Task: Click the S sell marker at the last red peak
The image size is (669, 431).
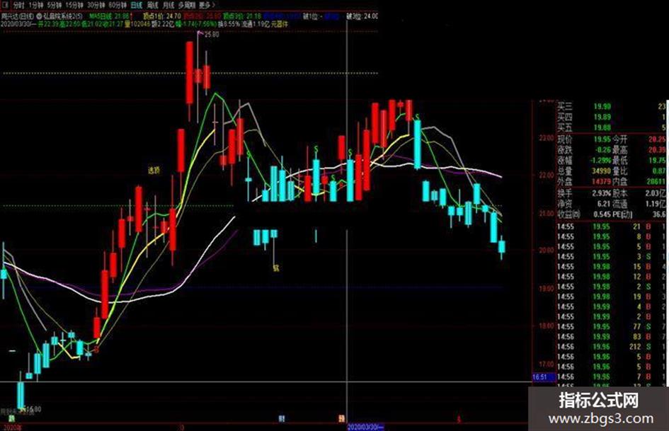Action: (417, 117)
